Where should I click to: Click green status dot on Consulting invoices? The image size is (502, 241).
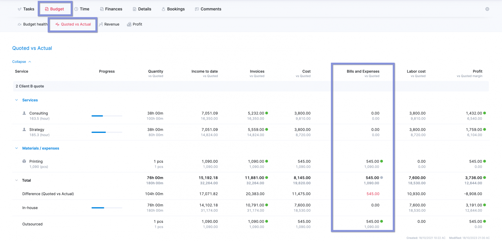pyautogui.click(x=267, y=113)
